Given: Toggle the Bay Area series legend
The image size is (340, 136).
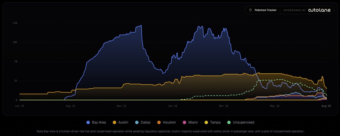Looking at the screenshot, I should click(96, 122).
